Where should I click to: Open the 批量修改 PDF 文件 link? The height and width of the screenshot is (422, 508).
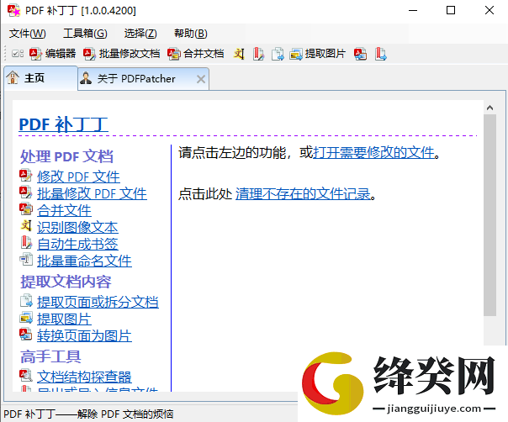point(92,193)
